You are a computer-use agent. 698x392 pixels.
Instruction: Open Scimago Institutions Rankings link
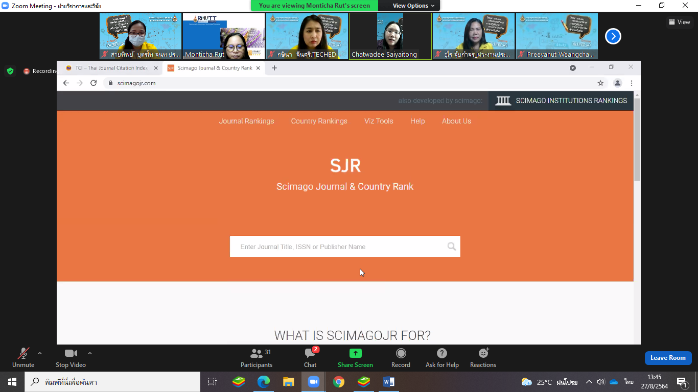tap(561, 101)
